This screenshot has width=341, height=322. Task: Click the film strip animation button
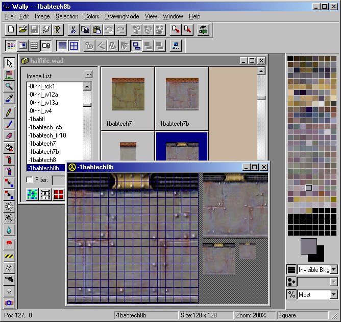coord(45,194)
